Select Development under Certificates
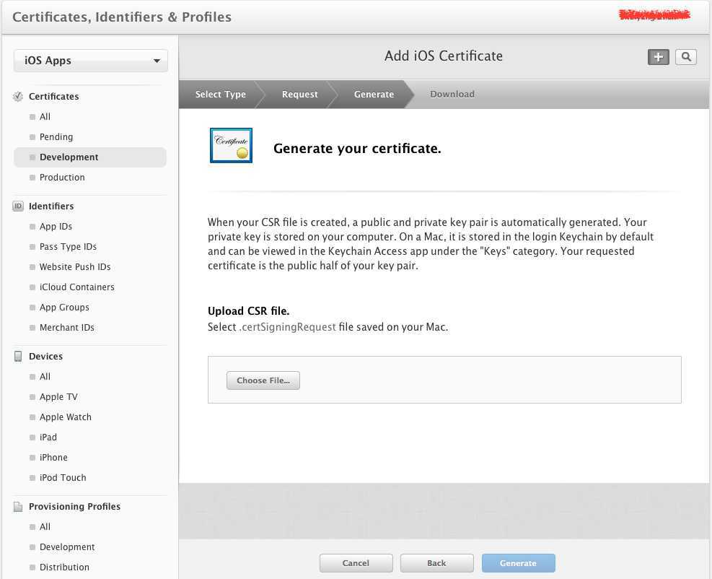This screenshot has height=579, width=712. 69,157
